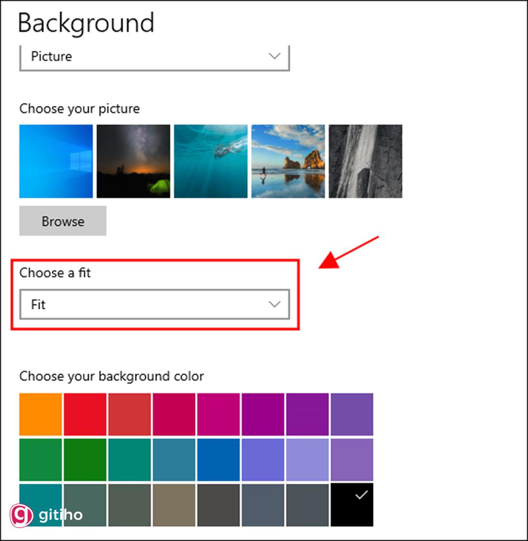The width and height of the screenshot is (528, 541).
Task: Select the dark green color swatch
Action: click(x=85, y=460)
